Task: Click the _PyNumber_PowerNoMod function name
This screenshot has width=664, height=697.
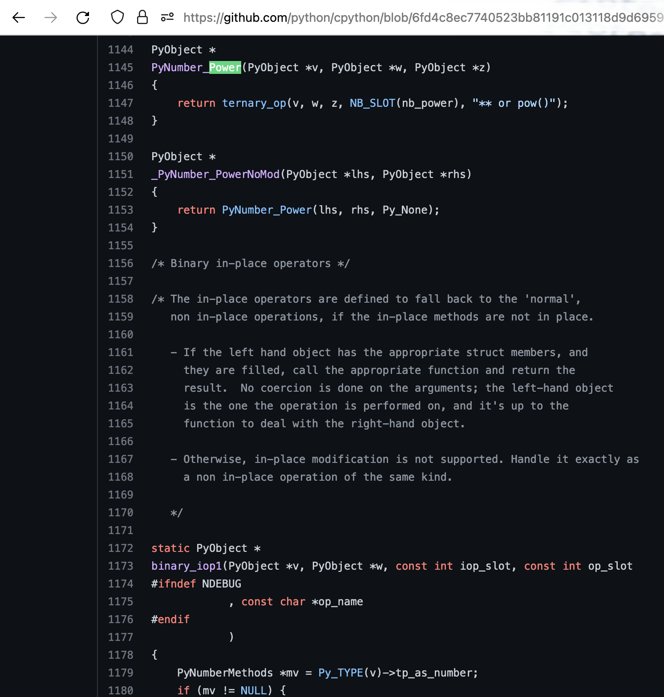Action: point(215,174)
